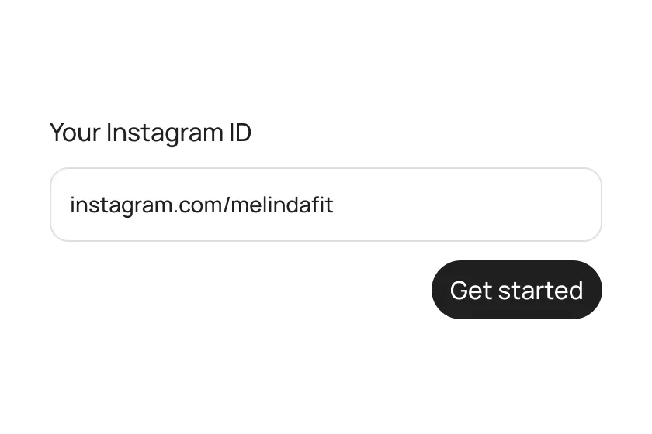Click the 'started' text on the button
652x434 pixels.
click(541, 290)
